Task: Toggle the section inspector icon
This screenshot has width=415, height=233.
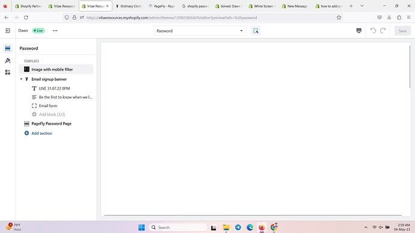Action: 256,31
